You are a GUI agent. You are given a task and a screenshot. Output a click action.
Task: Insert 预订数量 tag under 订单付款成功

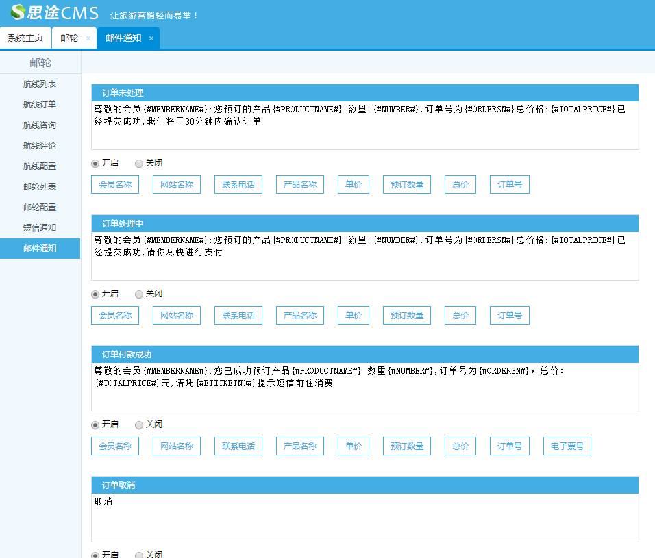pos(406,446)
